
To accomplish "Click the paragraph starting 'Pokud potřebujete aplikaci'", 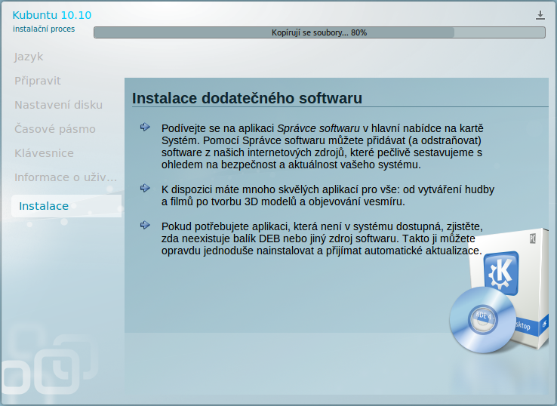I will pos(322,238).
